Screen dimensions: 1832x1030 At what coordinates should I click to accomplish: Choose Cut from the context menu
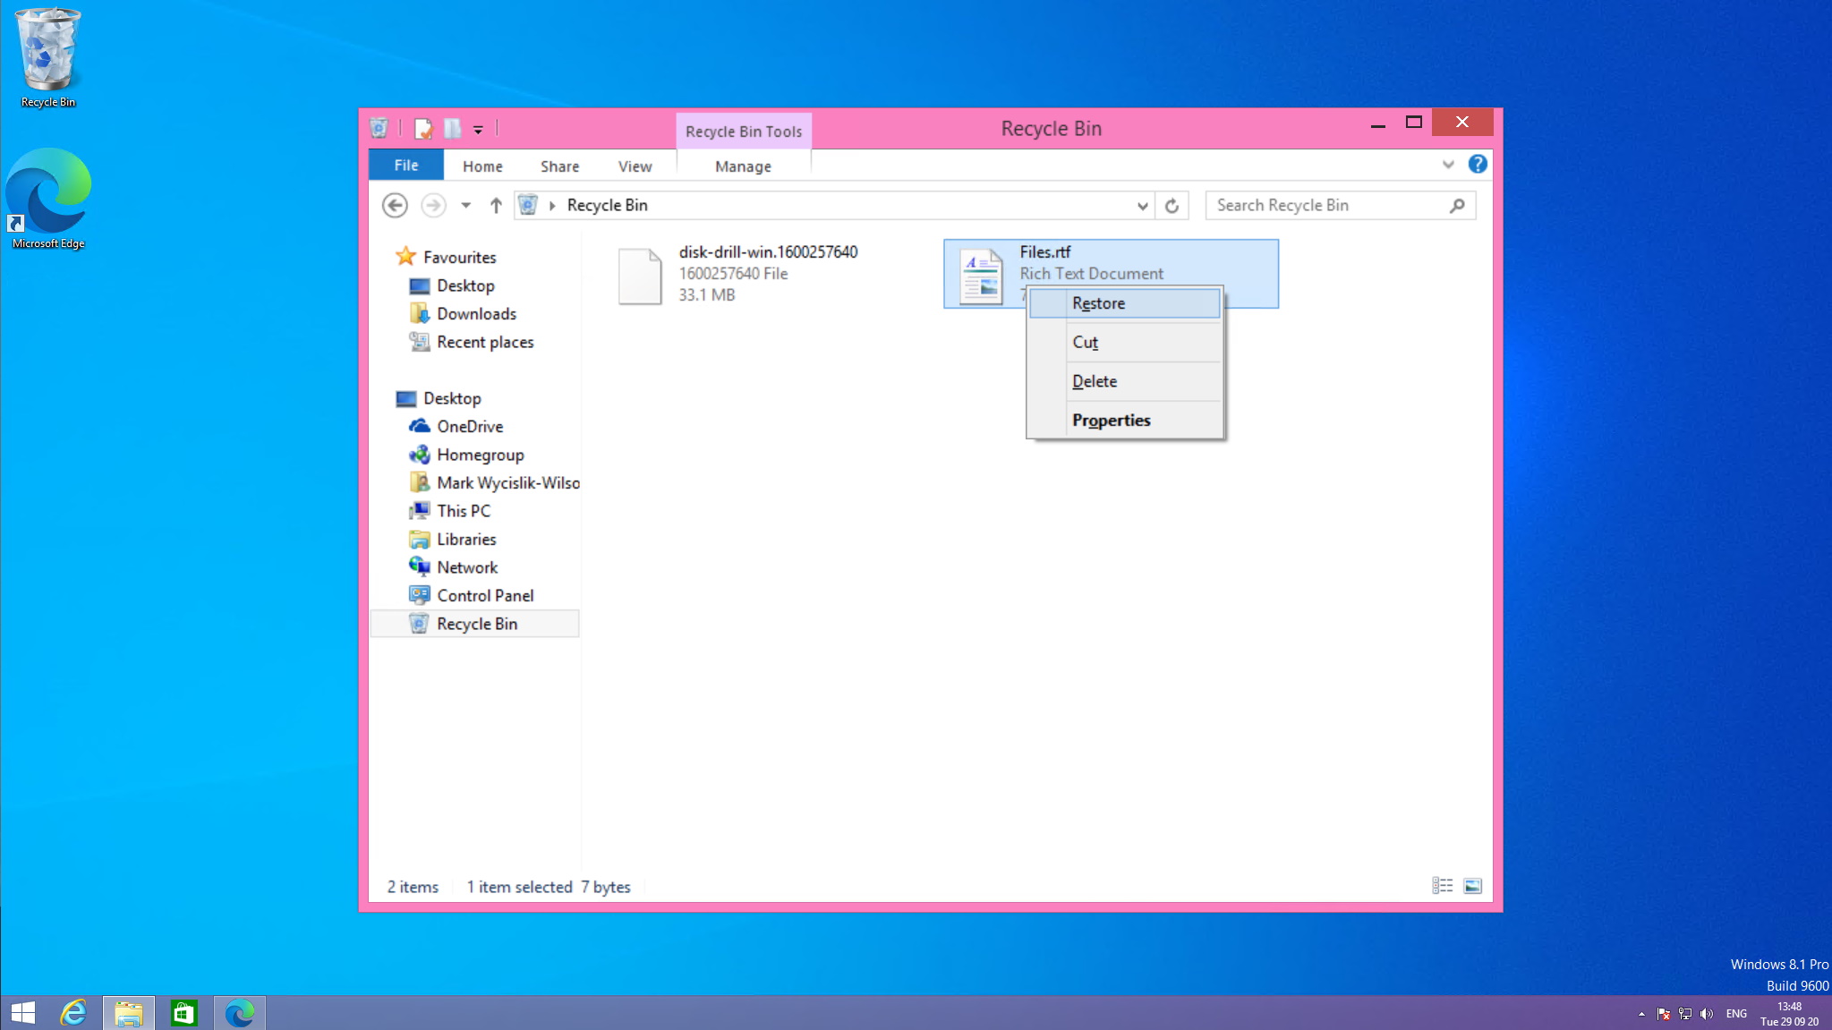coord(1124,342)
